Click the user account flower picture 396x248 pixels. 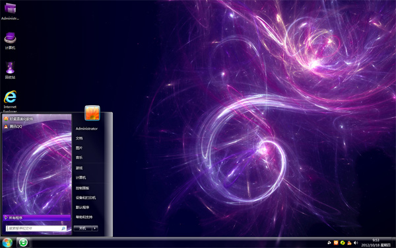pos(92,113)
